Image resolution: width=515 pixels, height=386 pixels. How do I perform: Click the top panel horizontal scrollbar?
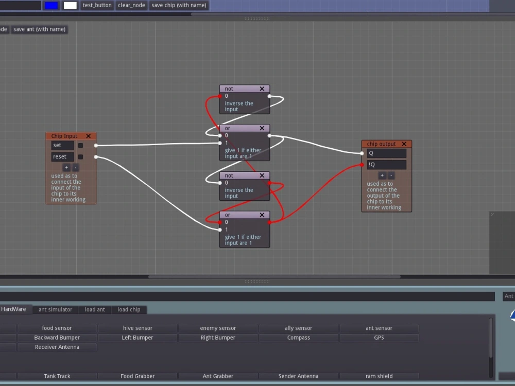(353, 14)
